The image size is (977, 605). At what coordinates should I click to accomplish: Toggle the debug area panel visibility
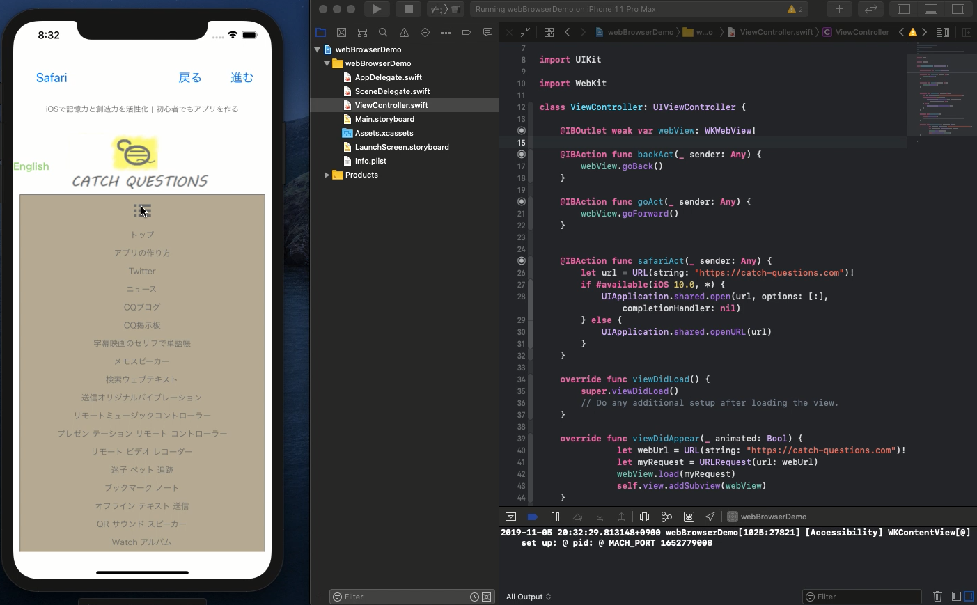coord(931,9)
